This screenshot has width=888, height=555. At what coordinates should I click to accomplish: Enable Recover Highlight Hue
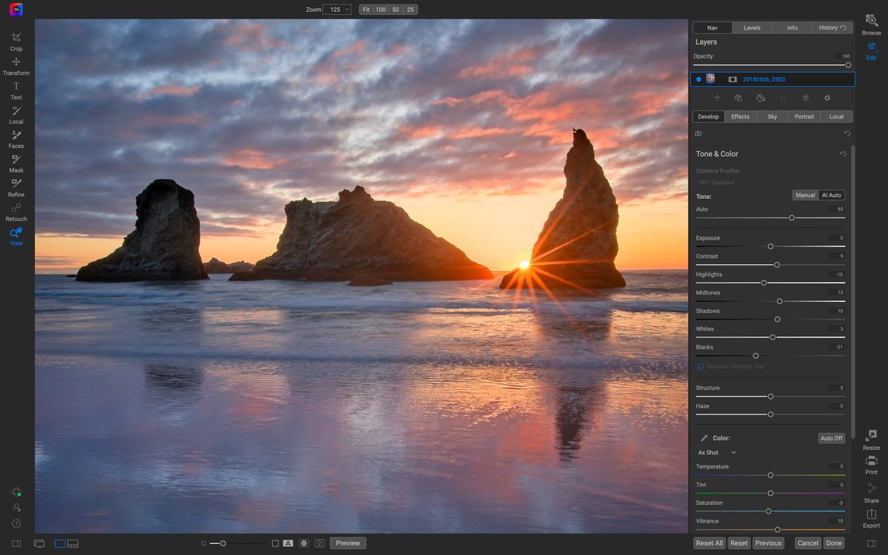pos(701,366)
